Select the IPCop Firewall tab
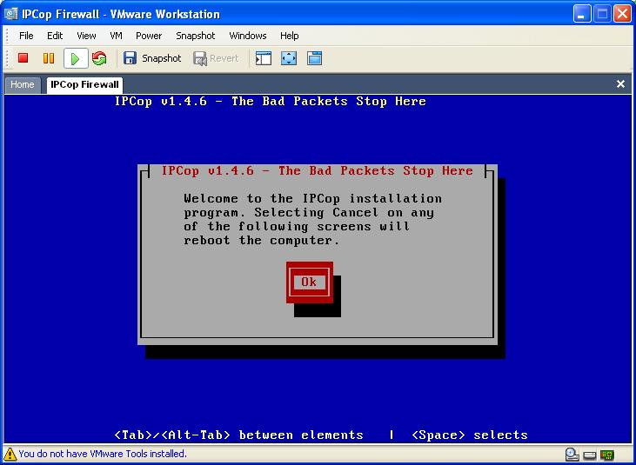This screenshot has height=465, width=636. pos(84,84)
